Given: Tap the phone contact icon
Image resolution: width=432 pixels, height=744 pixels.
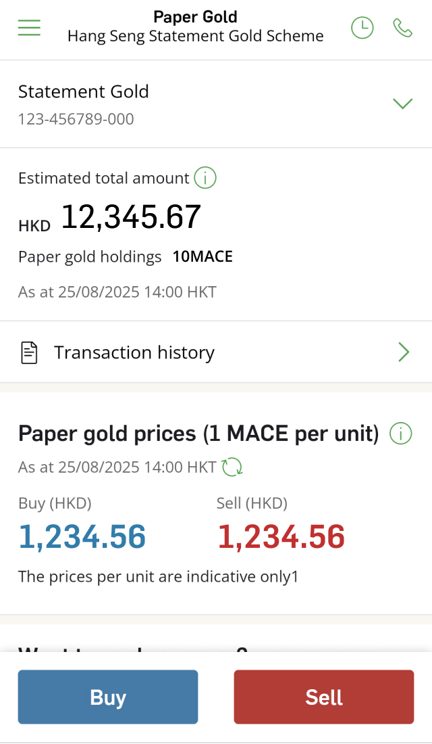Looking at the screenshot, I should (402, 28).
